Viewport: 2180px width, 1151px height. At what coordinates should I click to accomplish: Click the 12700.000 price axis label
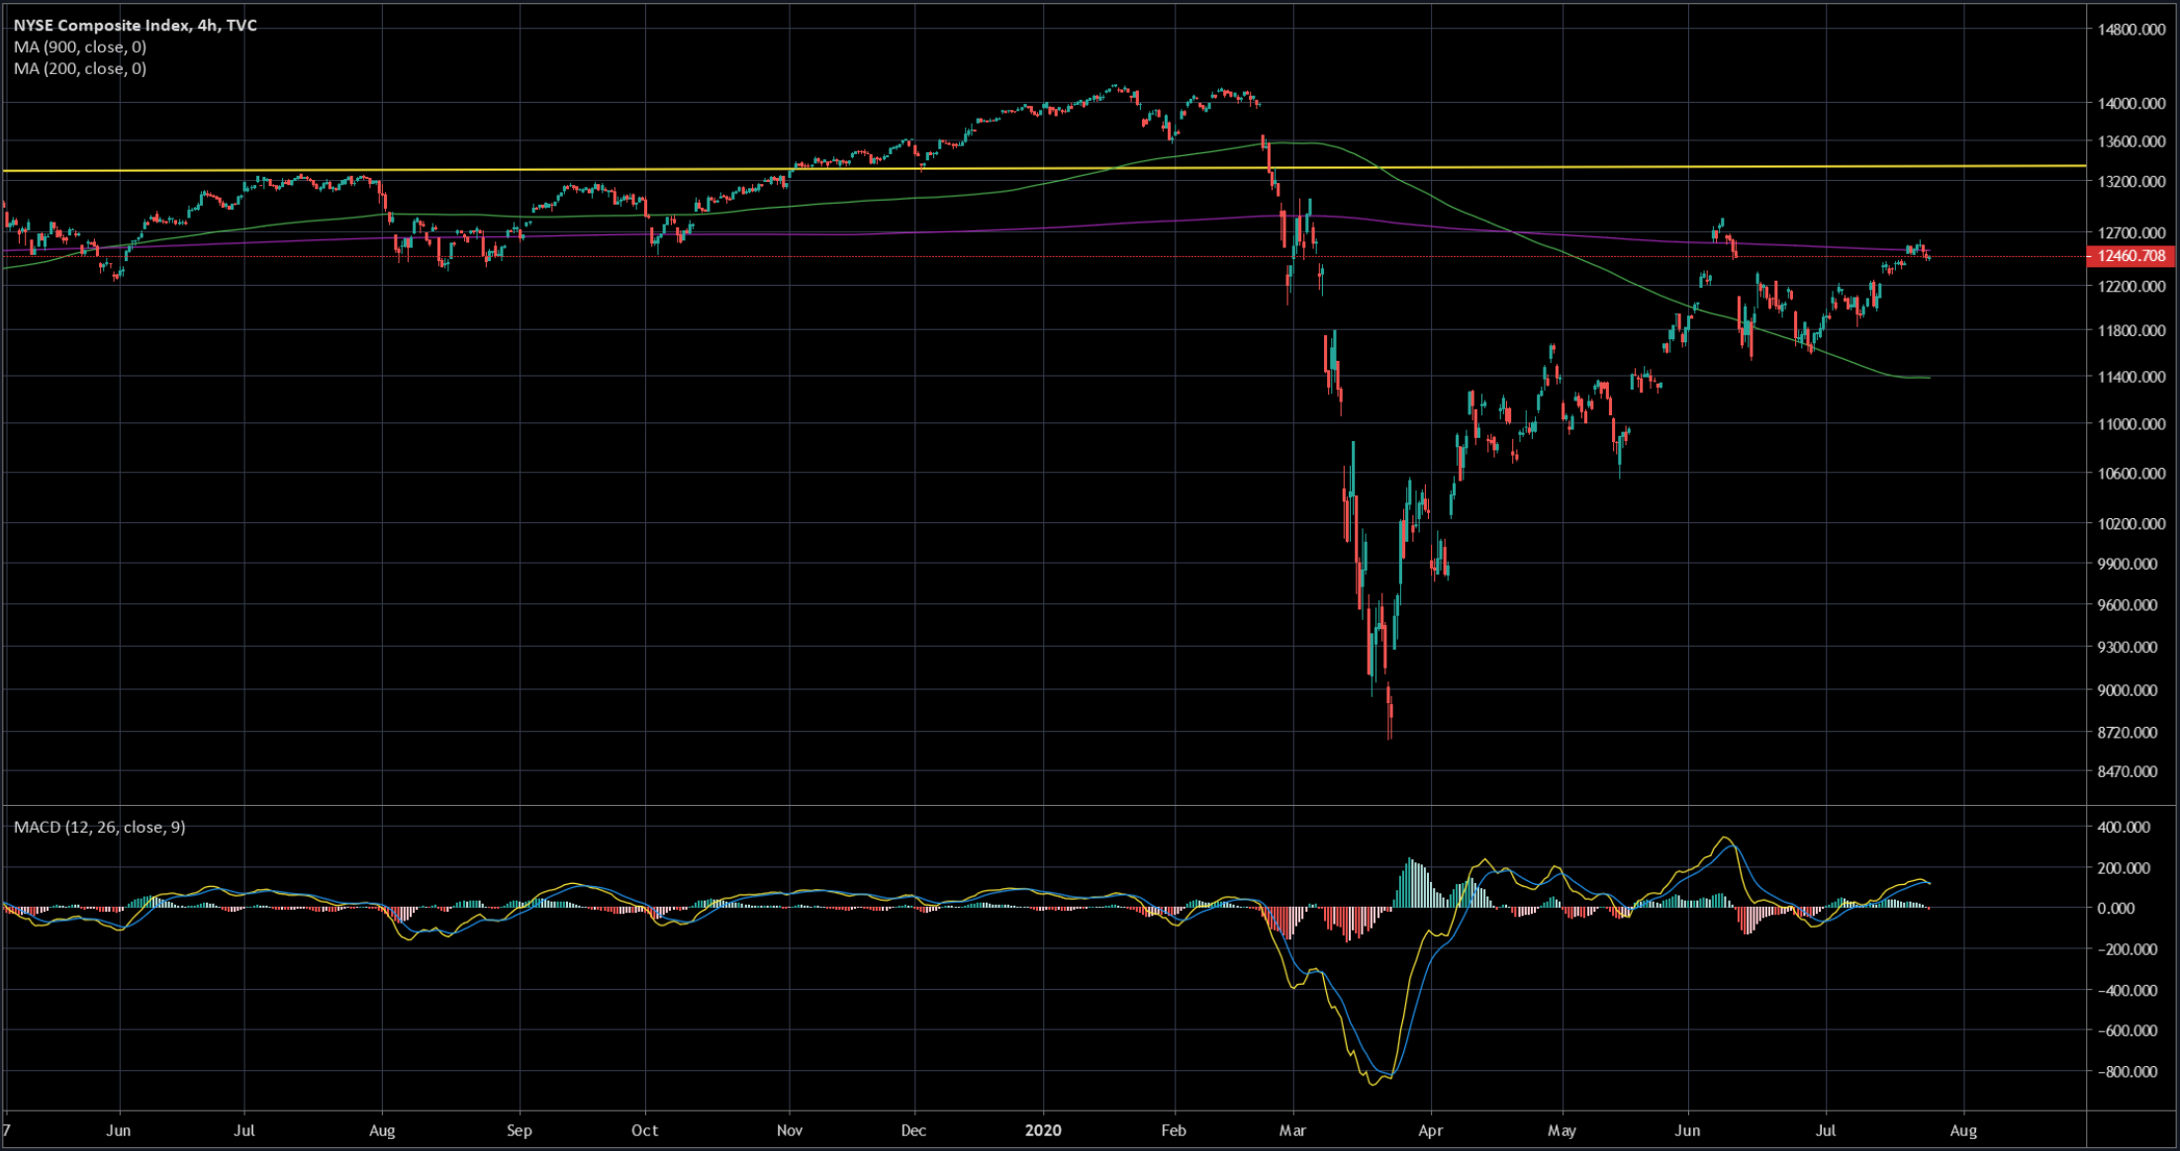coord(2131,233)
